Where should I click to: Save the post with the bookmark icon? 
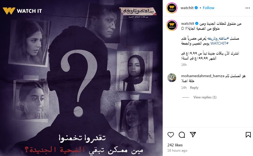point(248,135)
